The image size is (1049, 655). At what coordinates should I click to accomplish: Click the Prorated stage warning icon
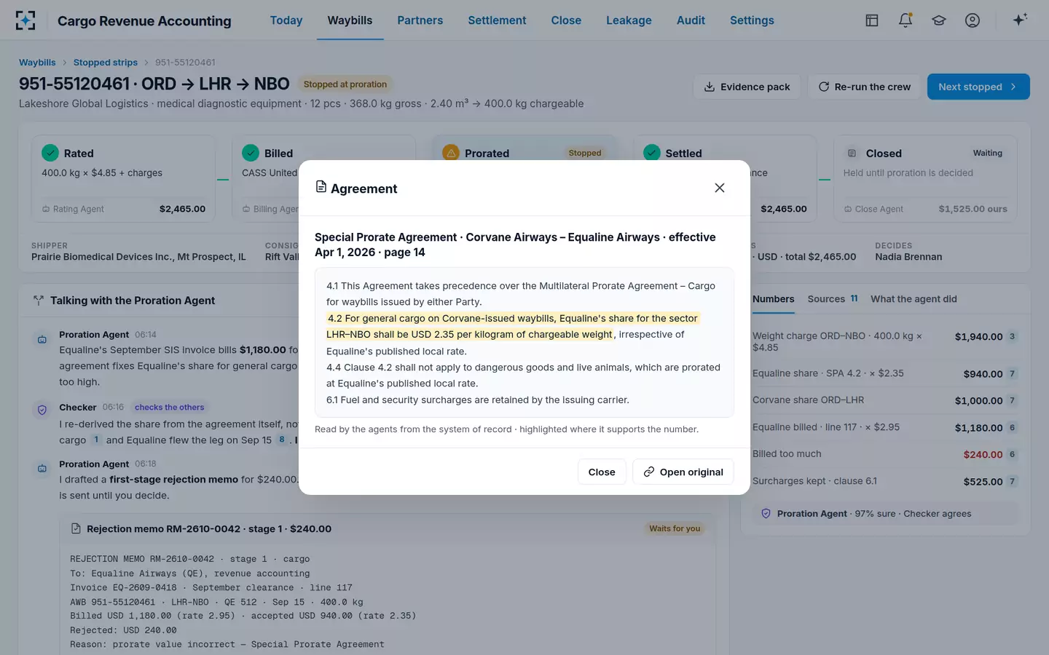tap(451, 153)
